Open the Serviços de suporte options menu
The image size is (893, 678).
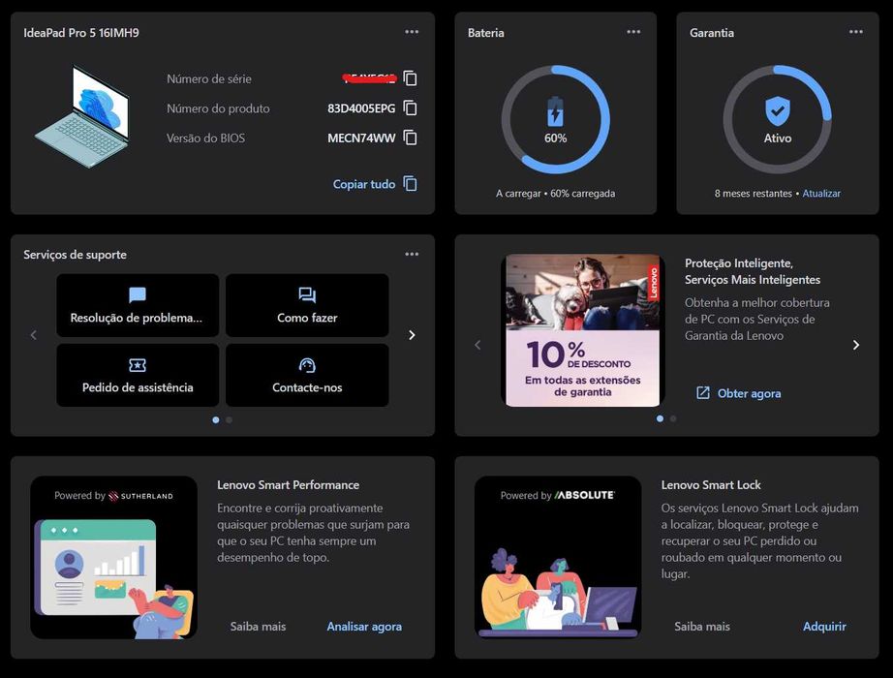pyautogui.click(x=412, y=254)
